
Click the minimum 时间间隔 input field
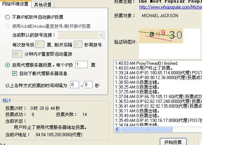pos(75,85)
